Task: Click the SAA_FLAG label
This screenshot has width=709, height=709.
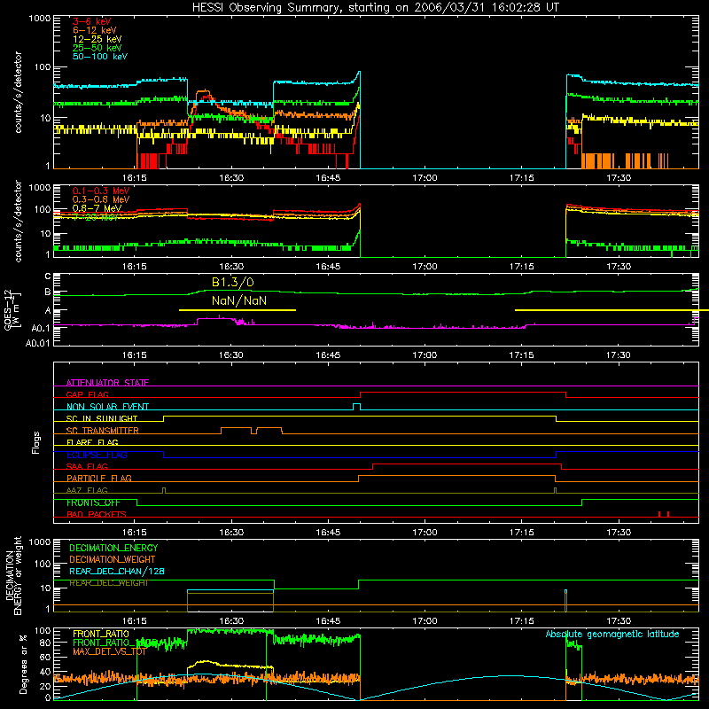Action: pyautogui.click(x=87, y=467)
